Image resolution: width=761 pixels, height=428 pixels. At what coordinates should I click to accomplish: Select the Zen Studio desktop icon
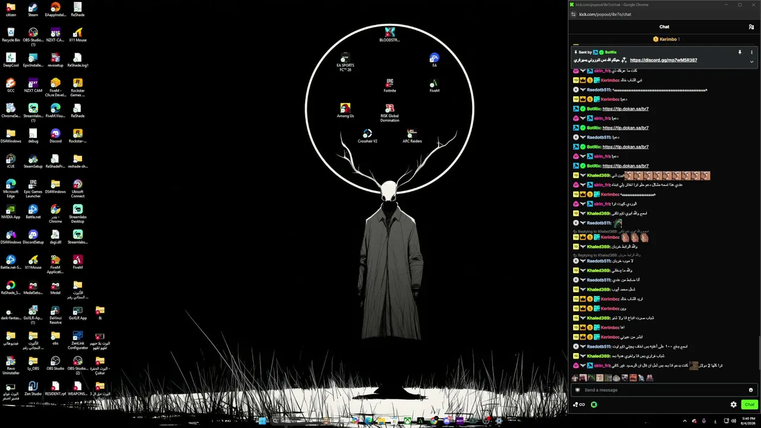coord(33,388)
